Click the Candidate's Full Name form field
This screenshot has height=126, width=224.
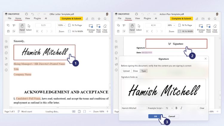[28, 99]
